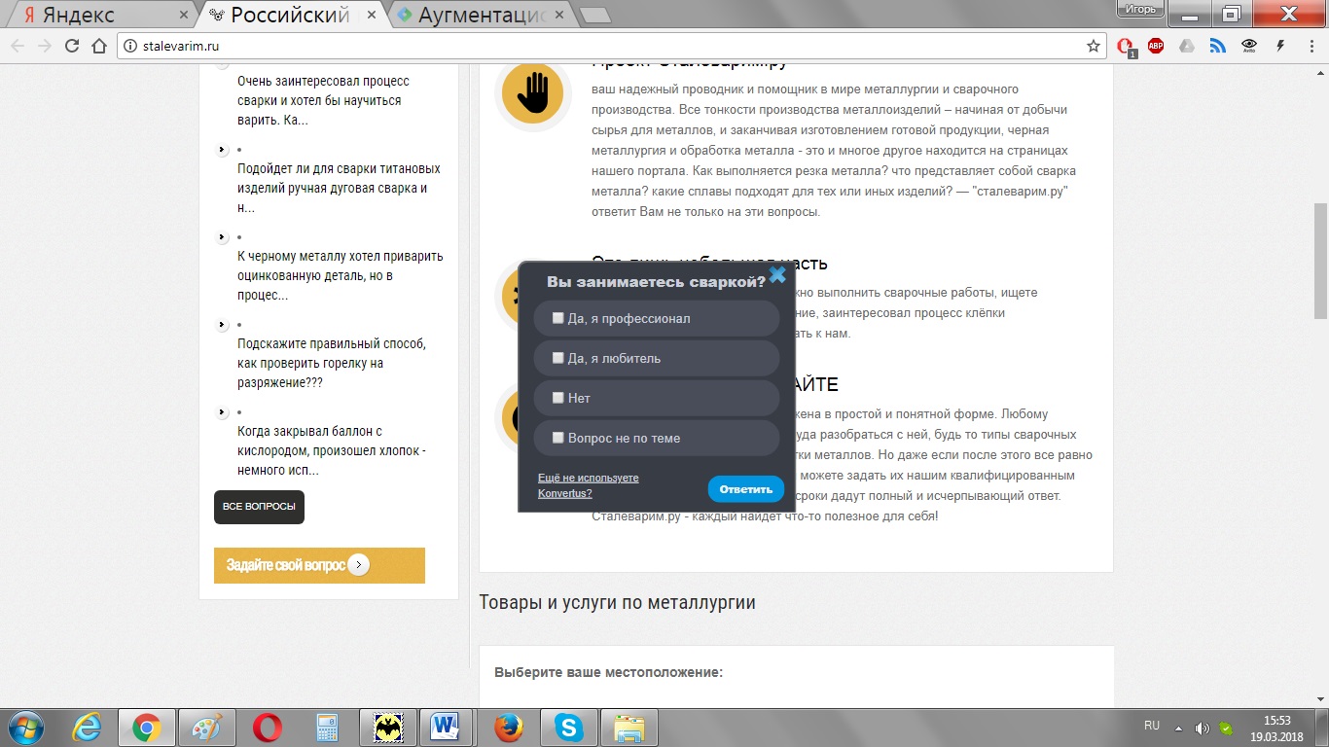View site information icon in address bar
The height and width of the screenshot is (747, 1329).
point(131,46)
